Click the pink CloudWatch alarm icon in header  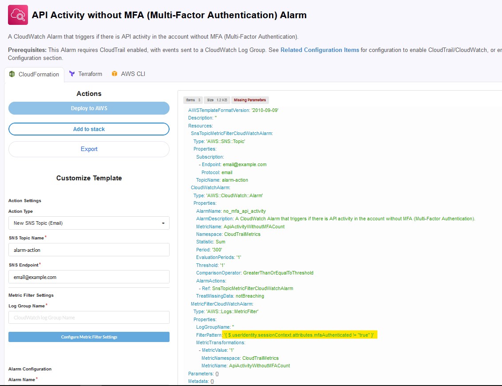18,15
